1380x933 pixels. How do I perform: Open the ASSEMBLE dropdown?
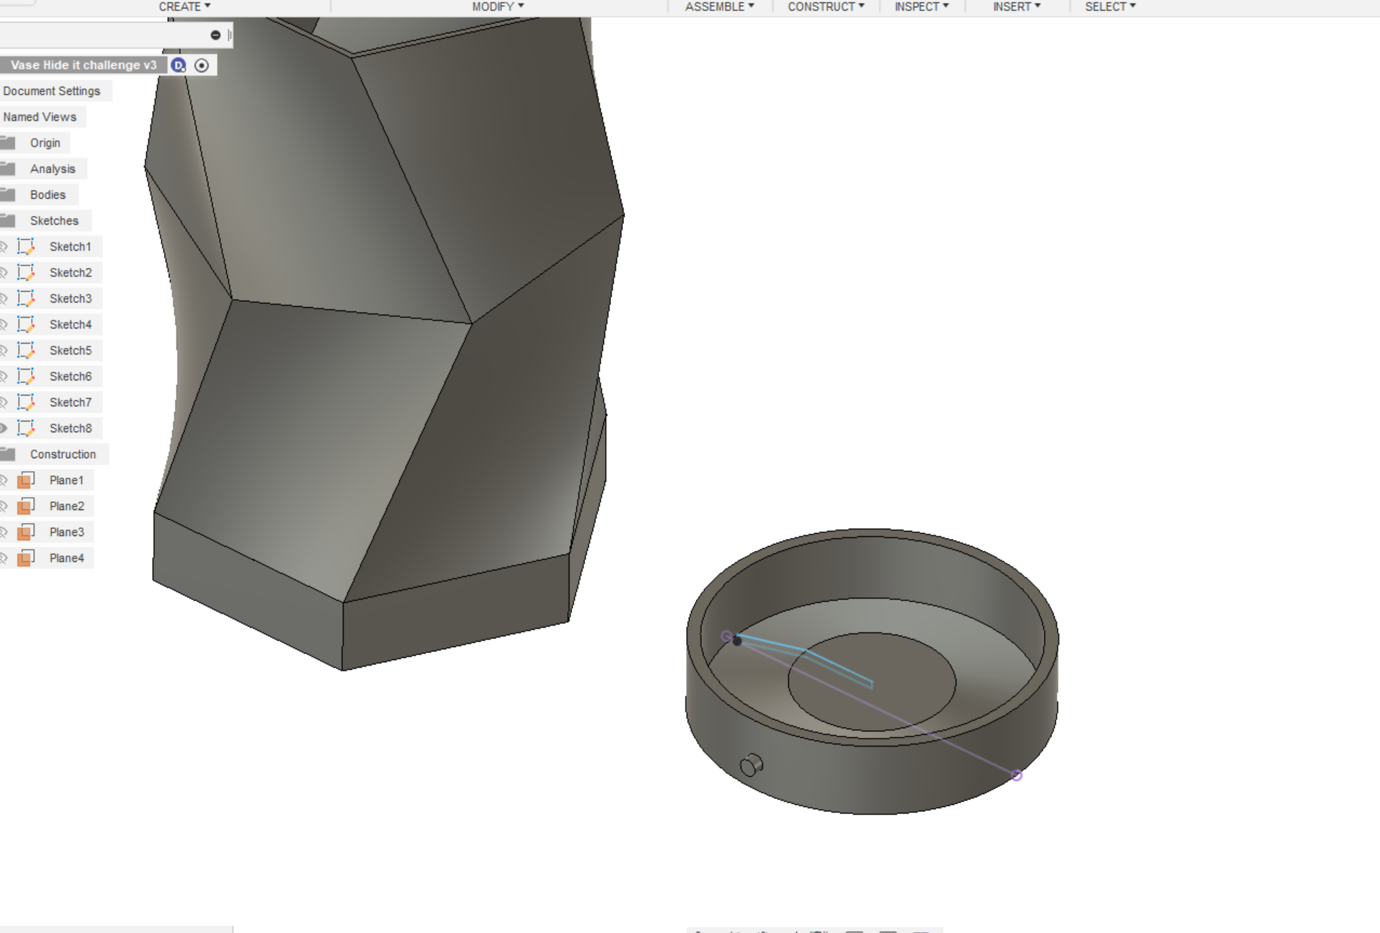pyautogui.click(x=718, y=6)
